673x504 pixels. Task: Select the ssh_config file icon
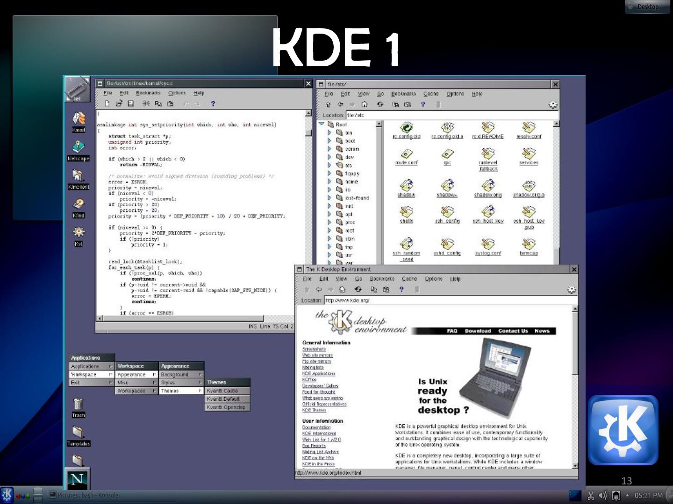coord(447,215)
